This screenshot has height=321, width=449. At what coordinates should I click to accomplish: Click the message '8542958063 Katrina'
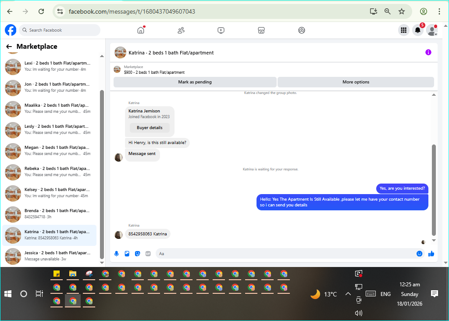tap(147, 234)
